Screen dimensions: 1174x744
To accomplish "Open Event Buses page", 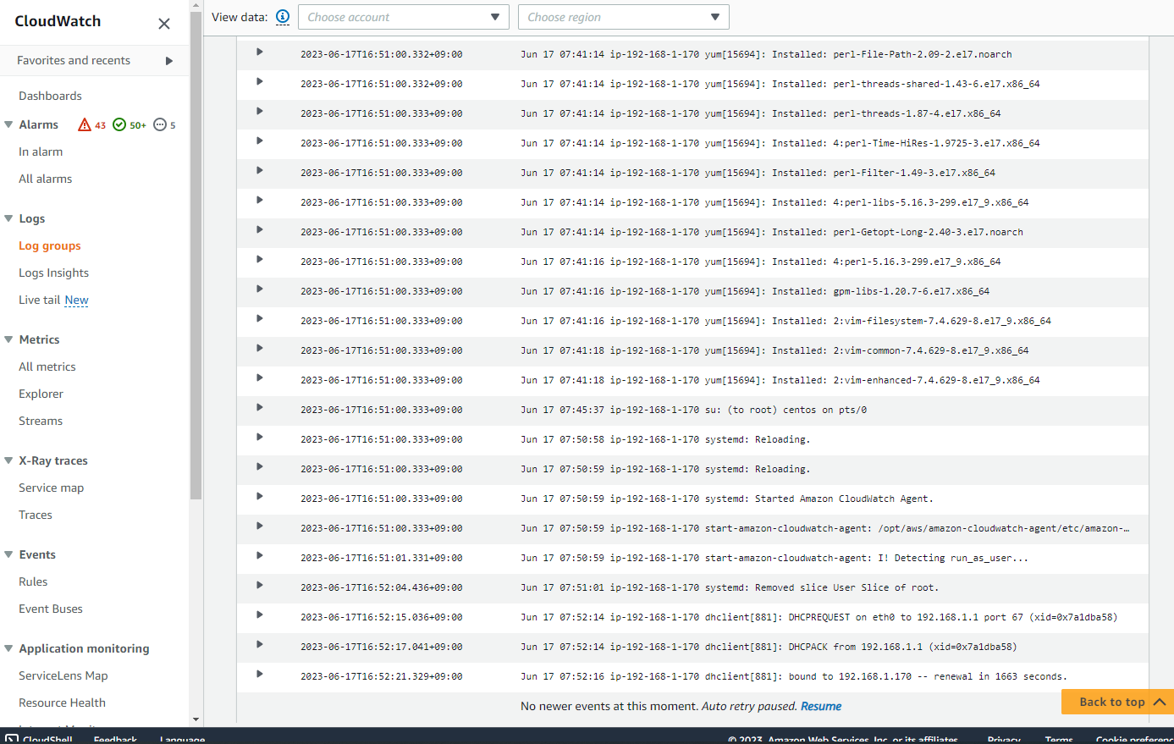I will (51, 609).
